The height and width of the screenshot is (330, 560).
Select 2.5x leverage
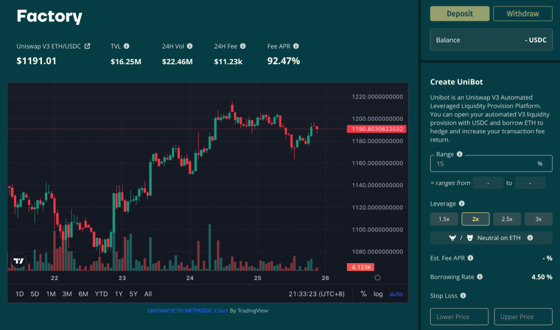click(507, 219)
